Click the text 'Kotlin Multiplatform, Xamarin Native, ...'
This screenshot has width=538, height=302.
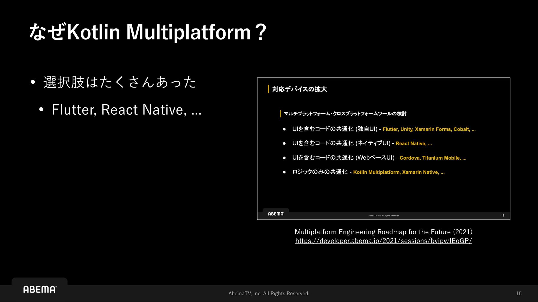[x=399, y=172]
